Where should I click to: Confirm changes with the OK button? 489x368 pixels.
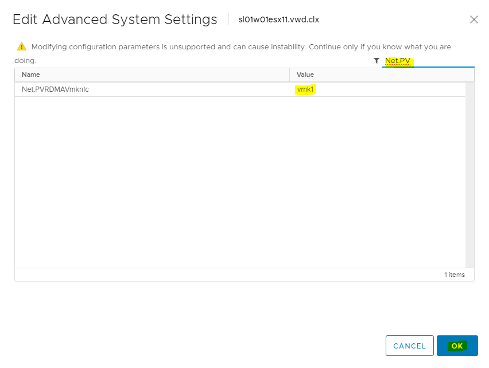pyautogui.click(x=457, y=346)
